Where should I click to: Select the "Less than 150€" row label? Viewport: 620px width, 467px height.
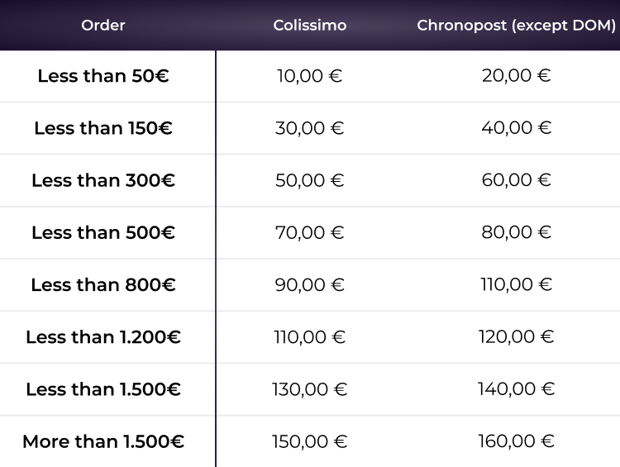click(103, 128)
